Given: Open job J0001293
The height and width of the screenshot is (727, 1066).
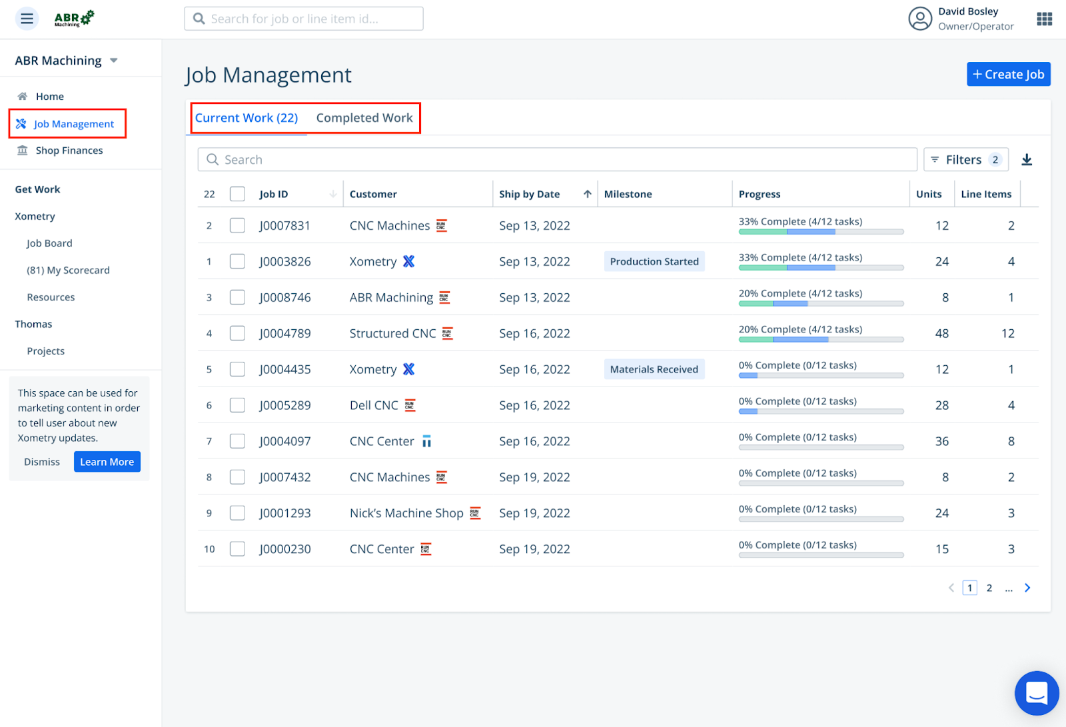Looking at the screenshot, I should click(x=284, y=513).
